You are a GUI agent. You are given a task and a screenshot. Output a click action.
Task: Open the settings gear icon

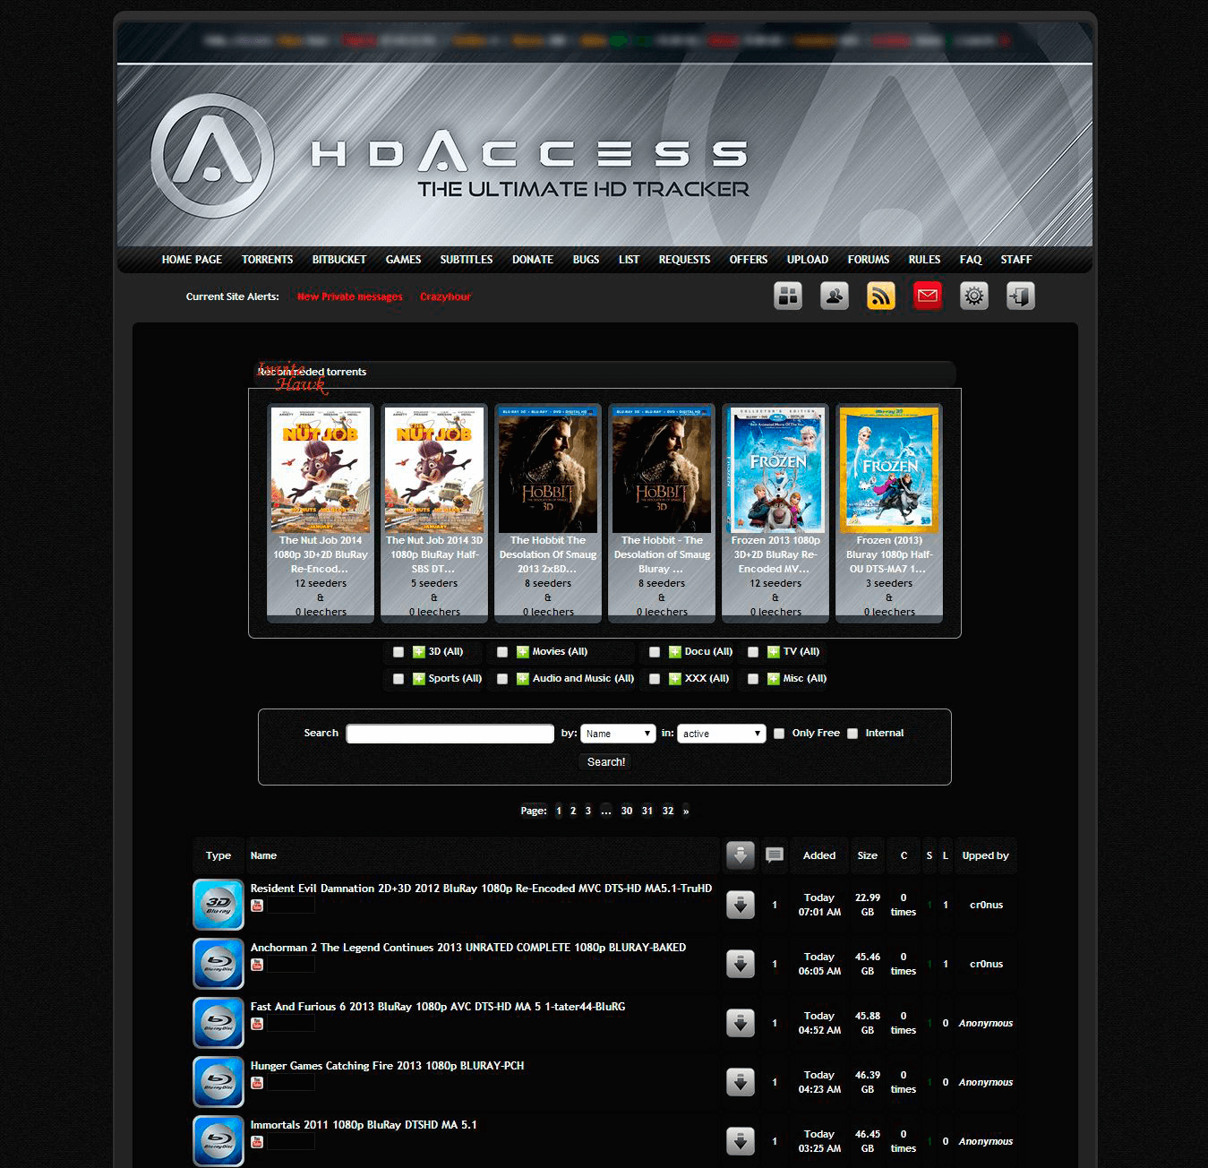974,296
